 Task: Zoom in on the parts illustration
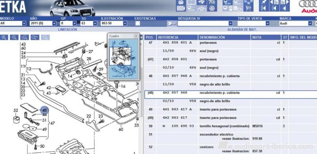[4, 37]
